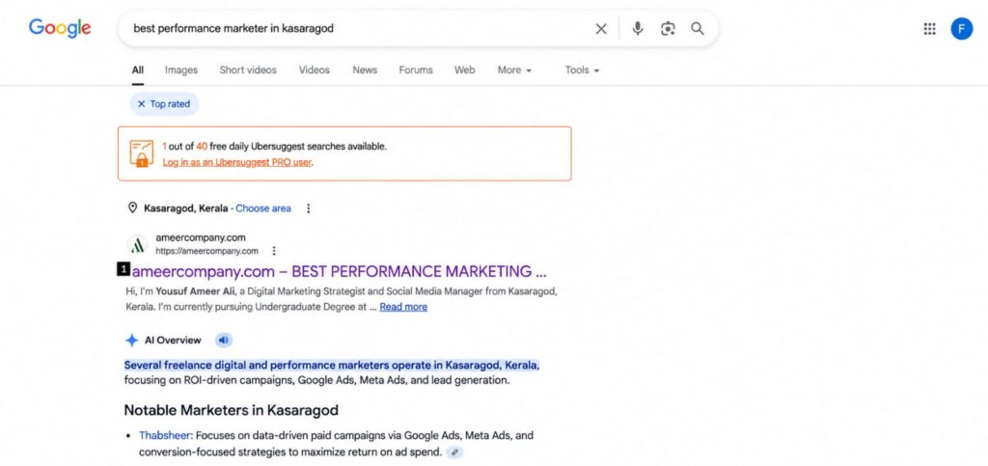Click text 'free daily Ubersuggest searches available'
This screenshot has width=988, height=466.
tap(298, 146)
